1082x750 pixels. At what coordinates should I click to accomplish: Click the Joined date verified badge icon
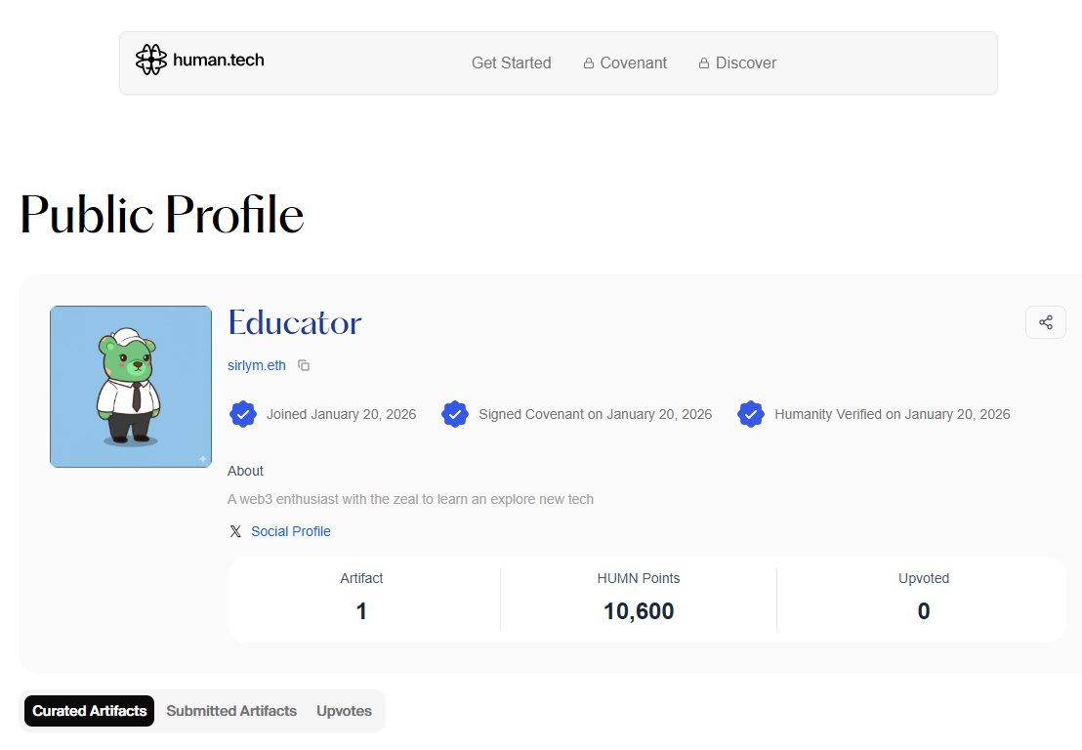pos(243,414)
